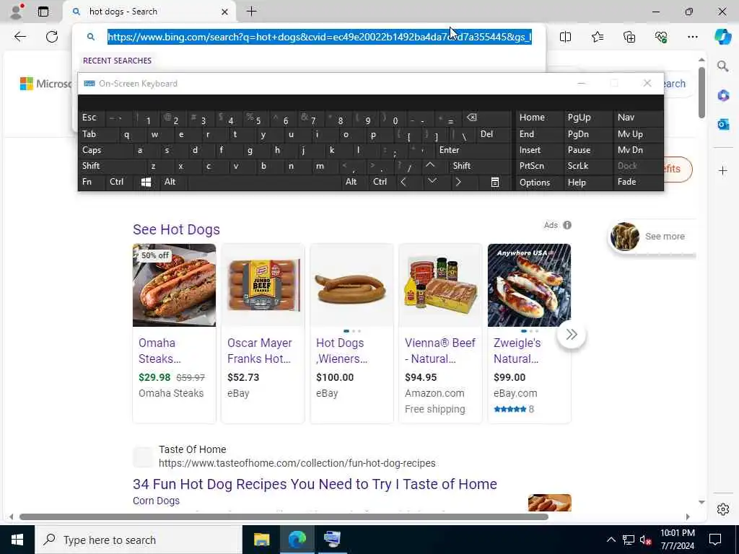The height and width of the screenshot is (554, 739).
Task: Toggle the Fade key on On-Screen Keyboard
Action: [637, 182]
